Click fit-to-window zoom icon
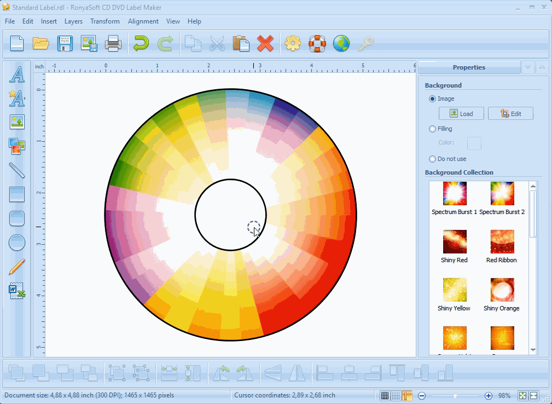The height and width of the screenshot is (404, 552). pos(522,396)
